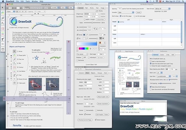Click the Wi-Fi icon in the menu bar
Image resolution: width=186 pixels, height=130 pixels.
157,1
